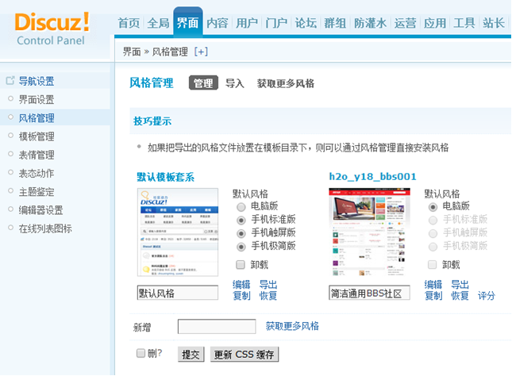Open the default Discuz style preview thumbnail

tap(178, 232)
